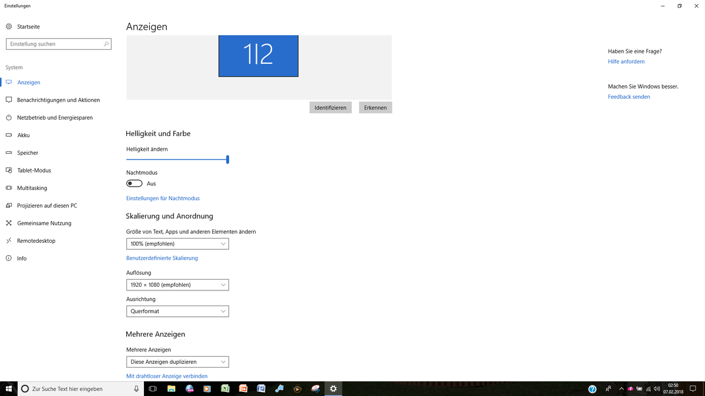
Task: Click the Einstellung suchen search field
Action: click(56, 44)
